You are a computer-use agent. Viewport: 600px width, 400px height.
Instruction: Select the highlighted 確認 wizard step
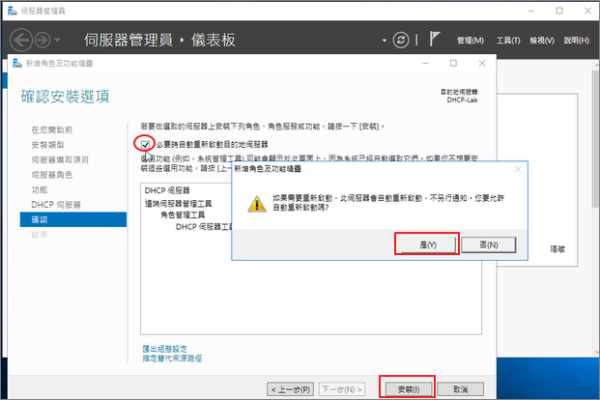click(73, 219)
